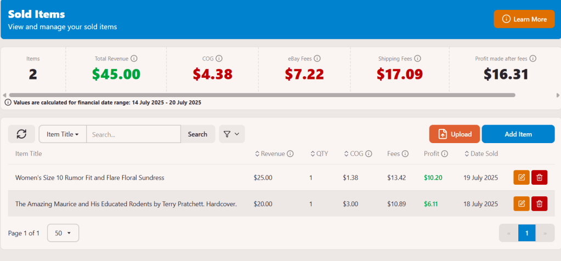Edit the Women's Floral Sundress item
Viewport: 561px width, 261px height.
pyautogui.click(x=521, y=177)
